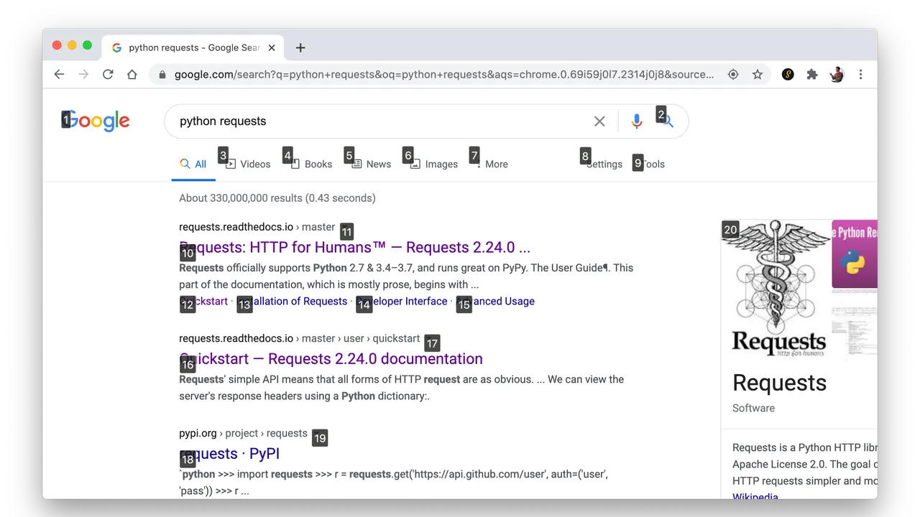Click the lock icon in the address bar
This screenshot has height=517, width=920.
coord(162,74)
